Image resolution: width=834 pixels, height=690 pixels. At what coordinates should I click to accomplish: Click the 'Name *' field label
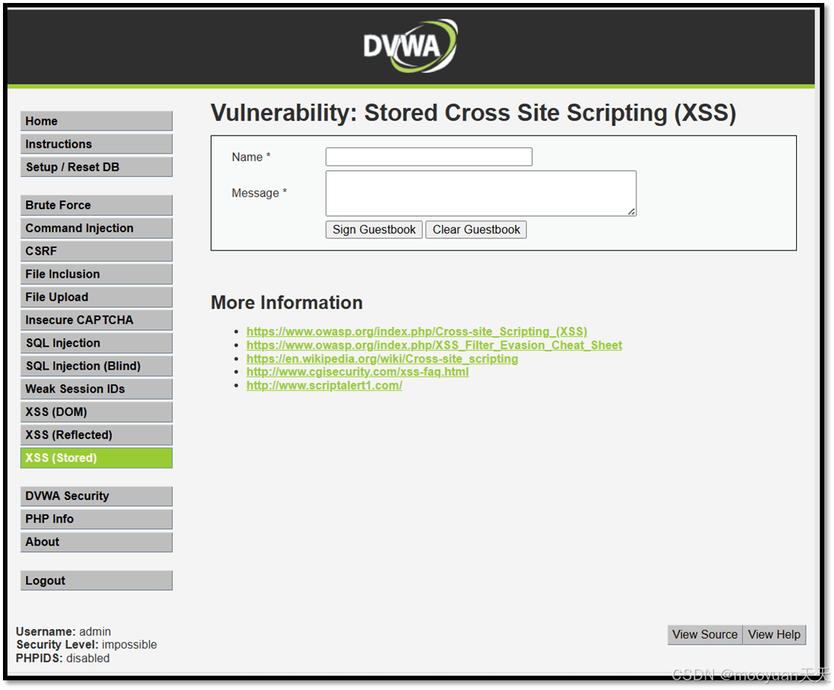(x=251, y=156)
